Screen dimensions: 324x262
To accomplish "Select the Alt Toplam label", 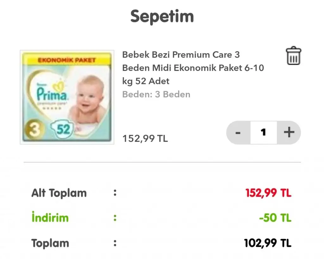I will coord(59,193).
